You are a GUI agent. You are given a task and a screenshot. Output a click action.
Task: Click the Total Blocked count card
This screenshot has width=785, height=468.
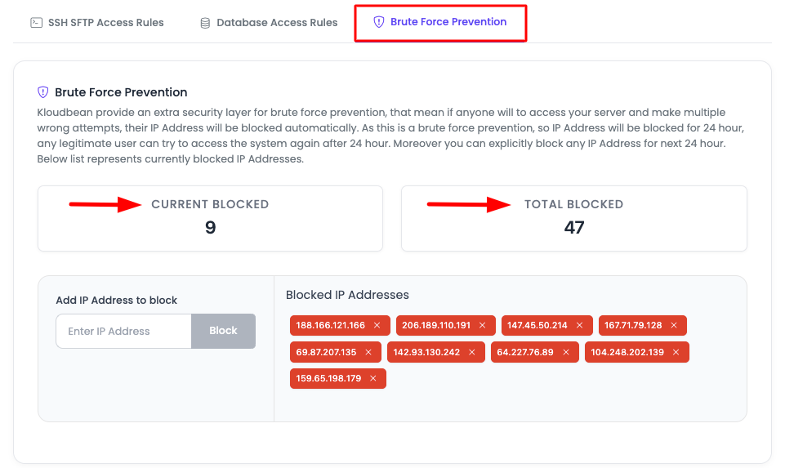pos(573,218)
